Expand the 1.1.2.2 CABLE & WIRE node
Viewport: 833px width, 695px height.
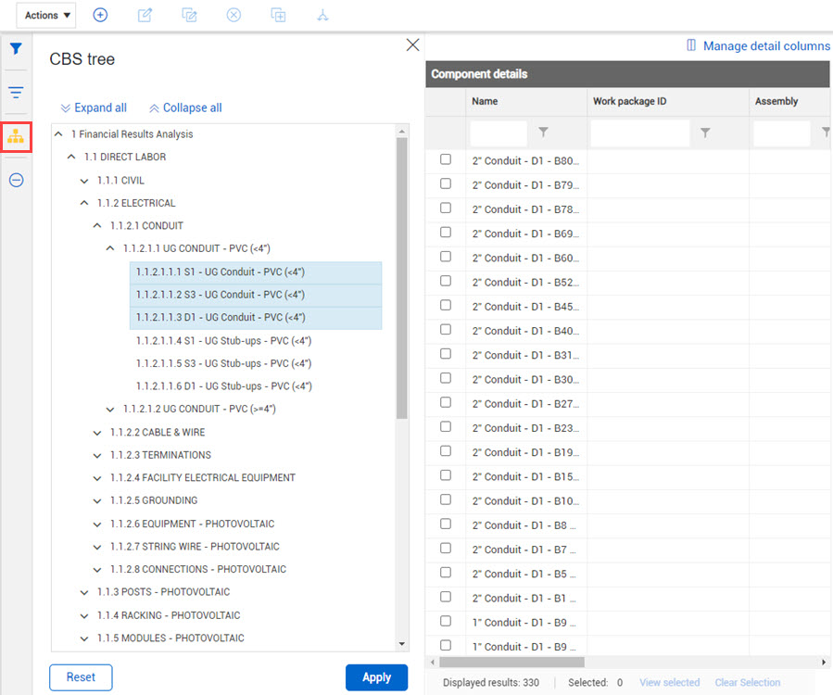(x=97, y=432)
